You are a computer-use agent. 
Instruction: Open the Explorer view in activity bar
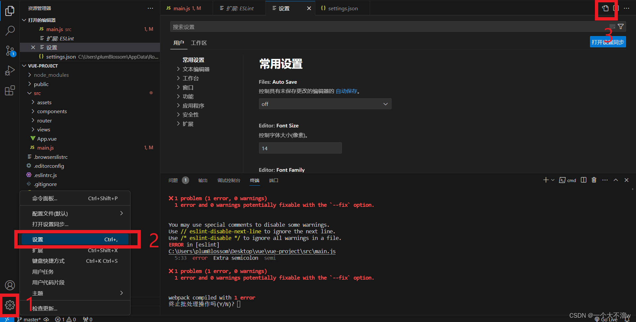[10, 11]
